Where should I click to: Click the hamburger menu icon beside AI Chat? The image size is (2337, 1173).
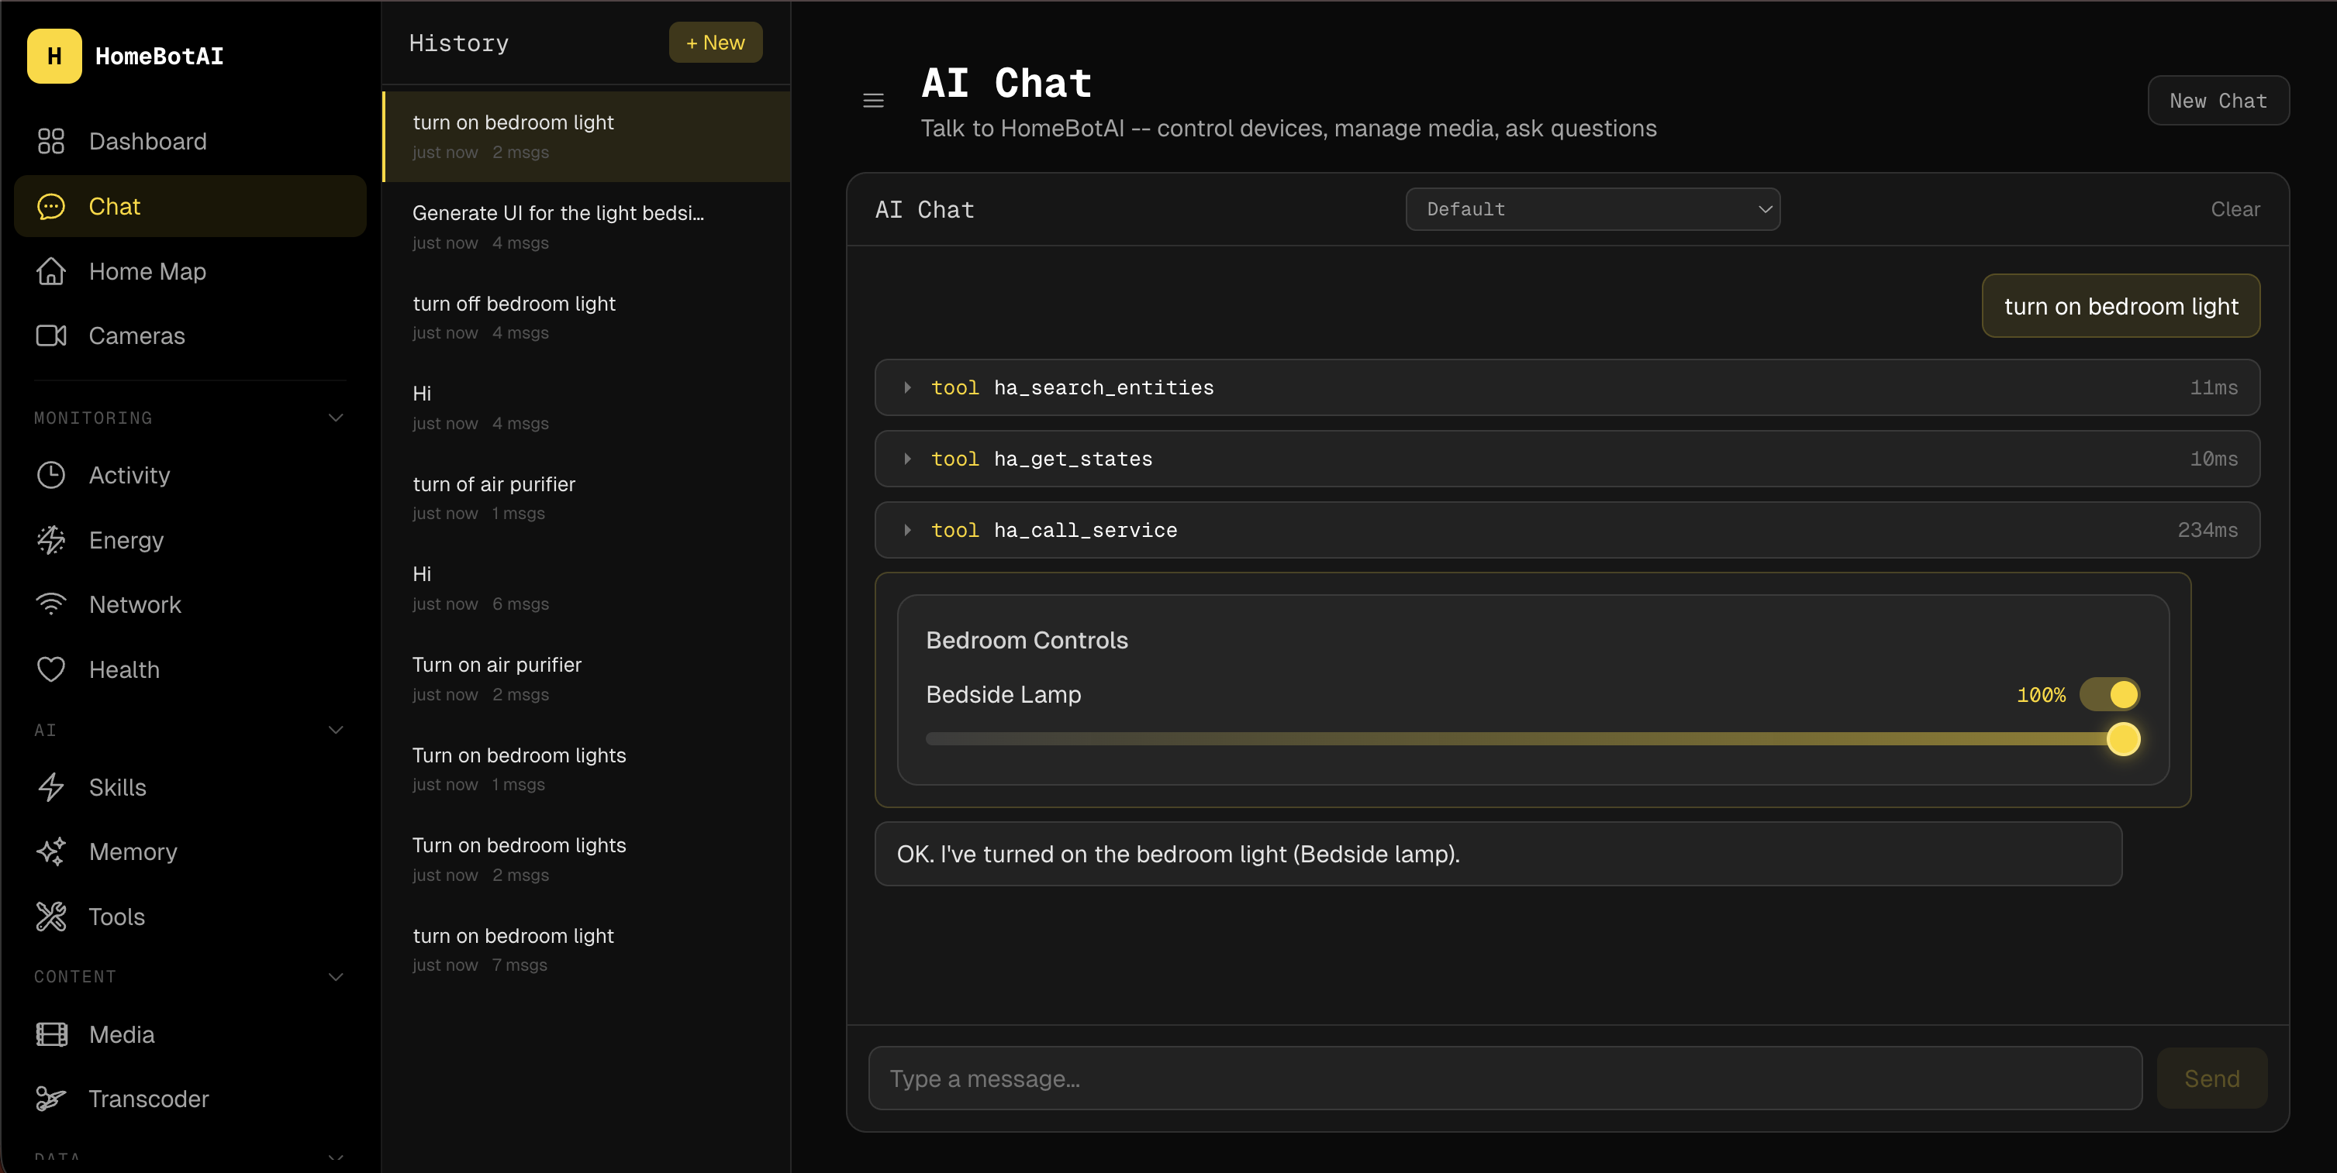[873, 101]
